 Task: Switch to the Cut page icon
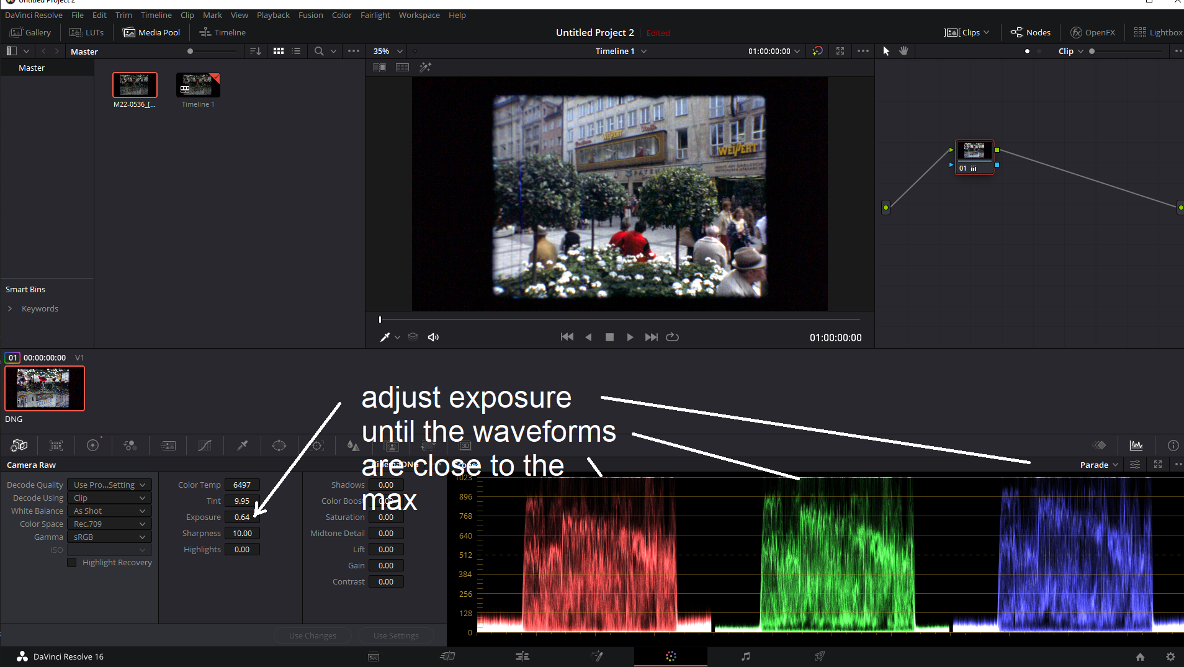447,656
